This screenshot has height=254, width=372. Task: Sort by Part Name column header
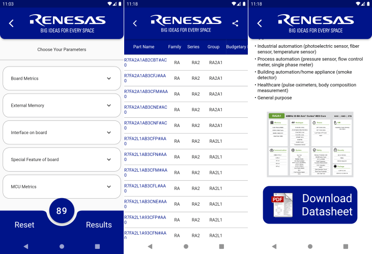144,47
